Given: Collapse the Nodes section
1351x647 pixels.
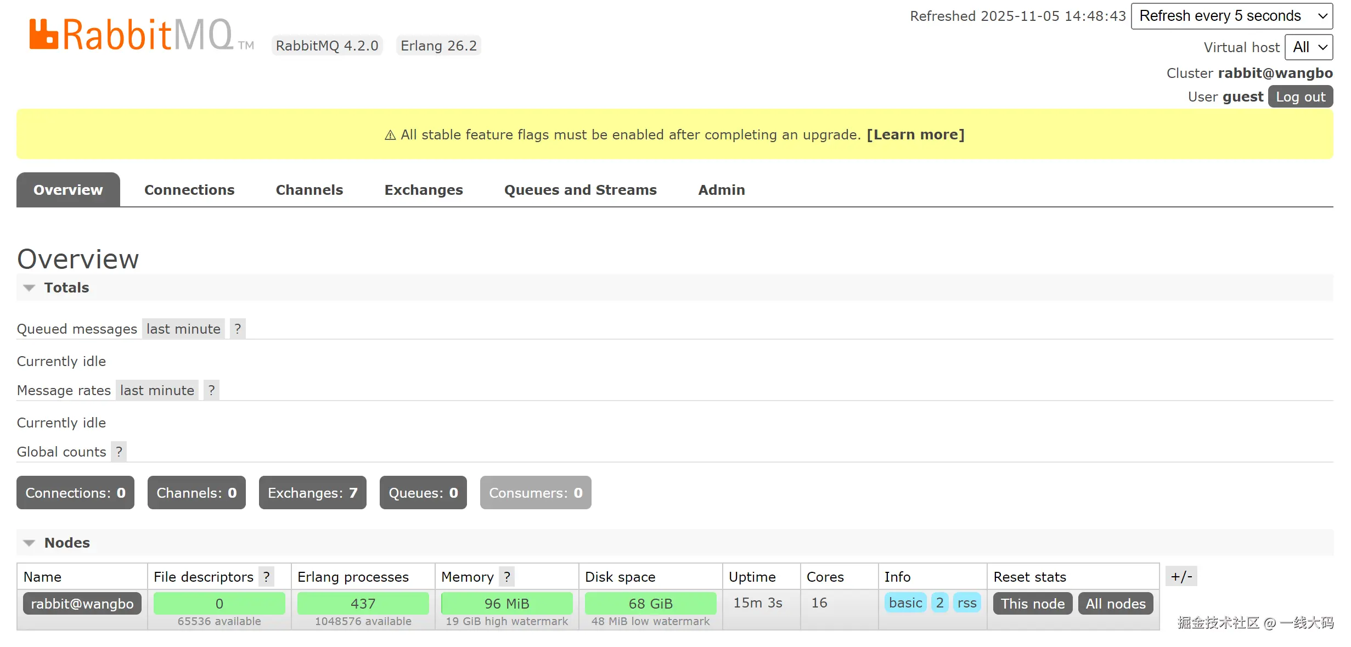Looking at the screenshot, I should [66, 543].
